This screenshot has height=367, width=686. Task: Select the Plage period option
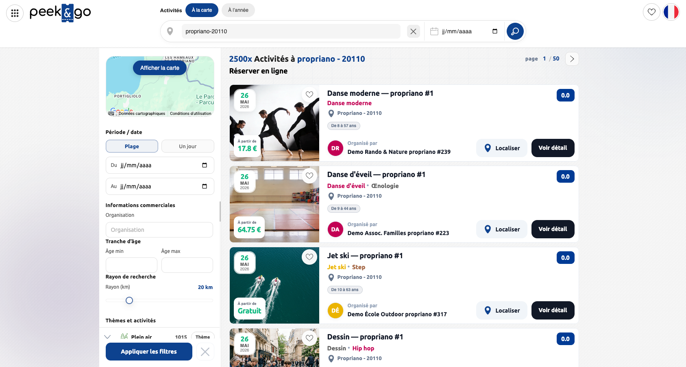point(132,146)
